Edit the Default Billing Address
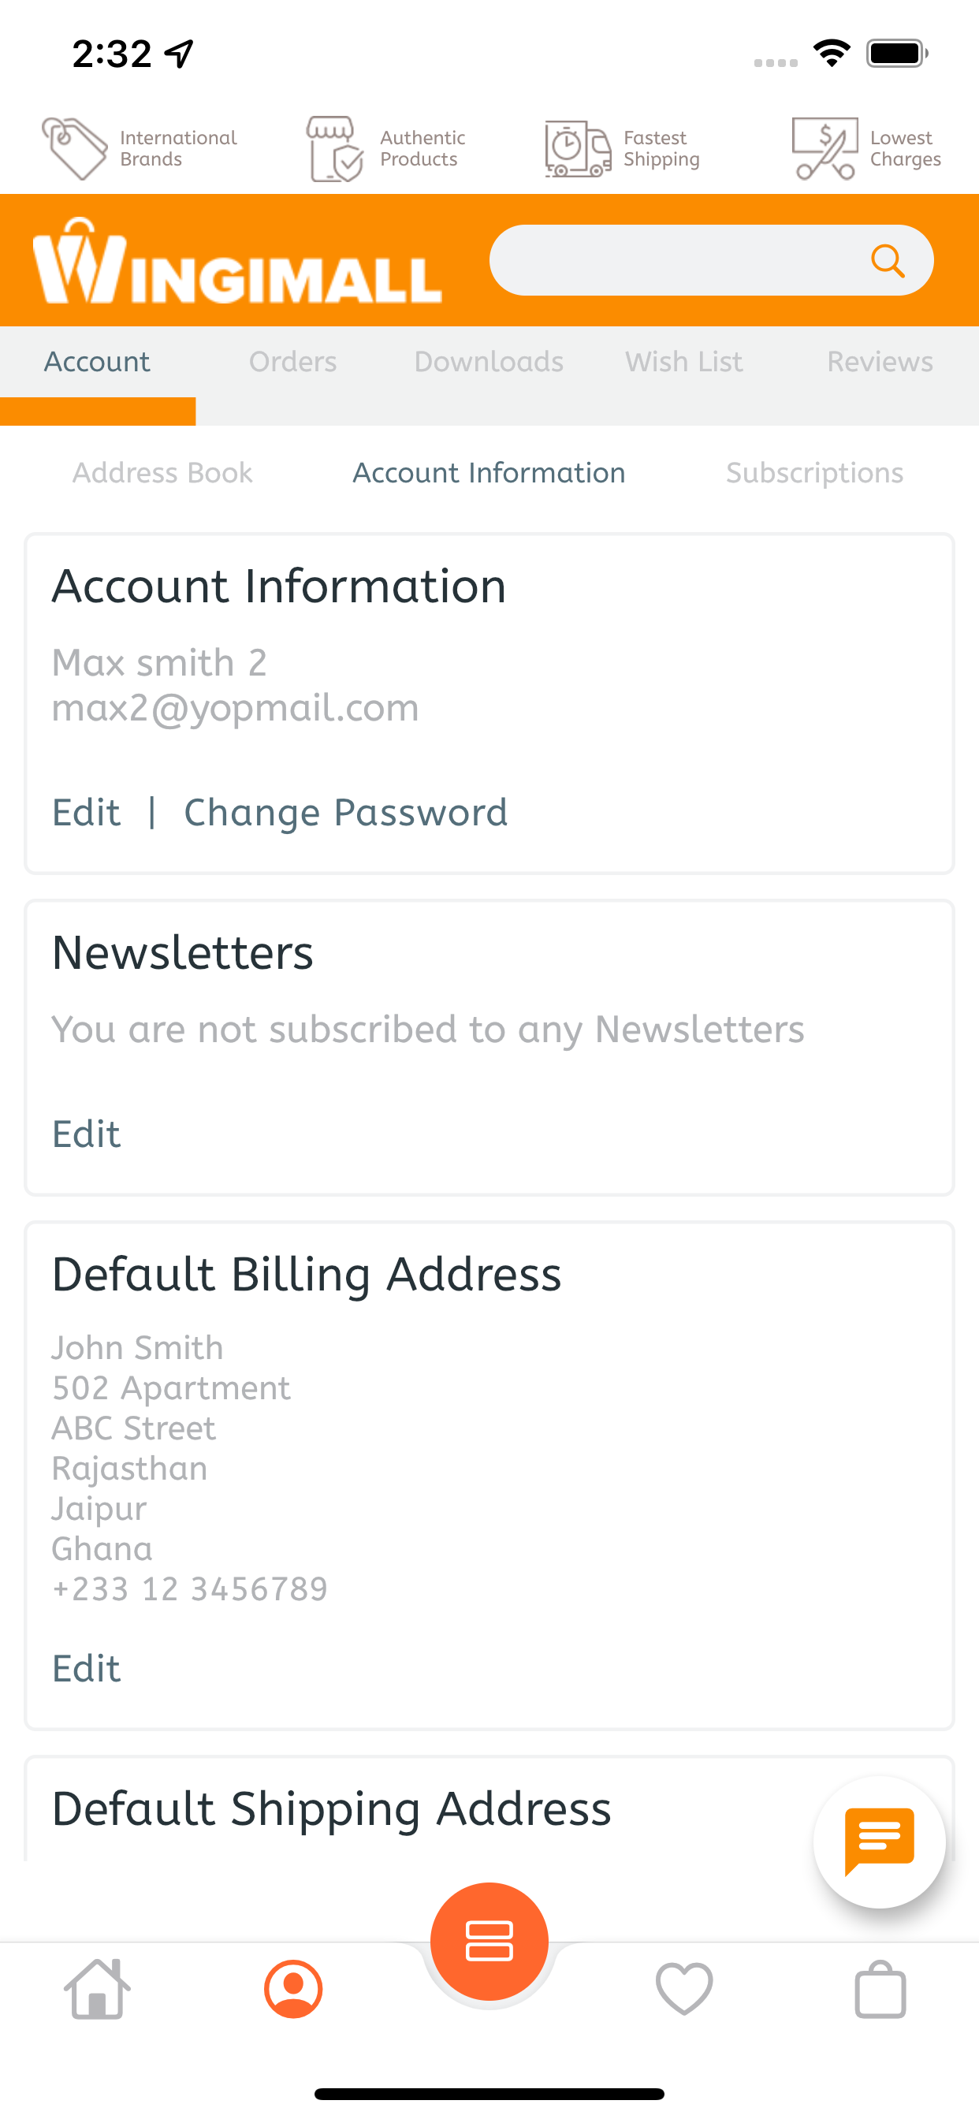 (x=87, y=1668)
